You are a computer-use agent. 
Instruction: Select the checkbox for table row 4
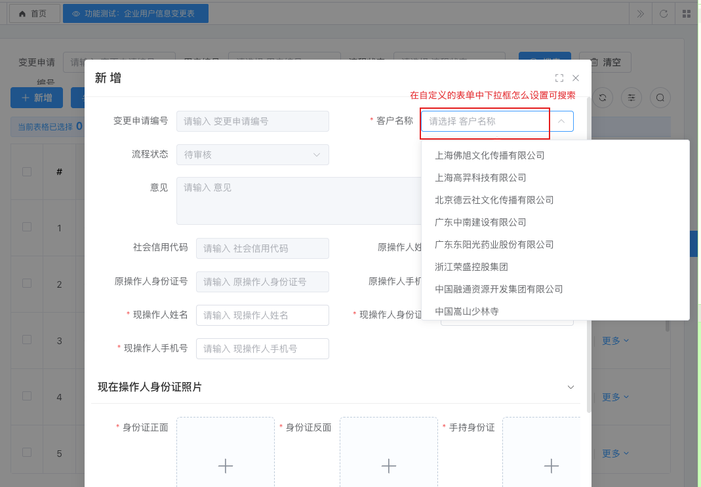coord(27,396)
